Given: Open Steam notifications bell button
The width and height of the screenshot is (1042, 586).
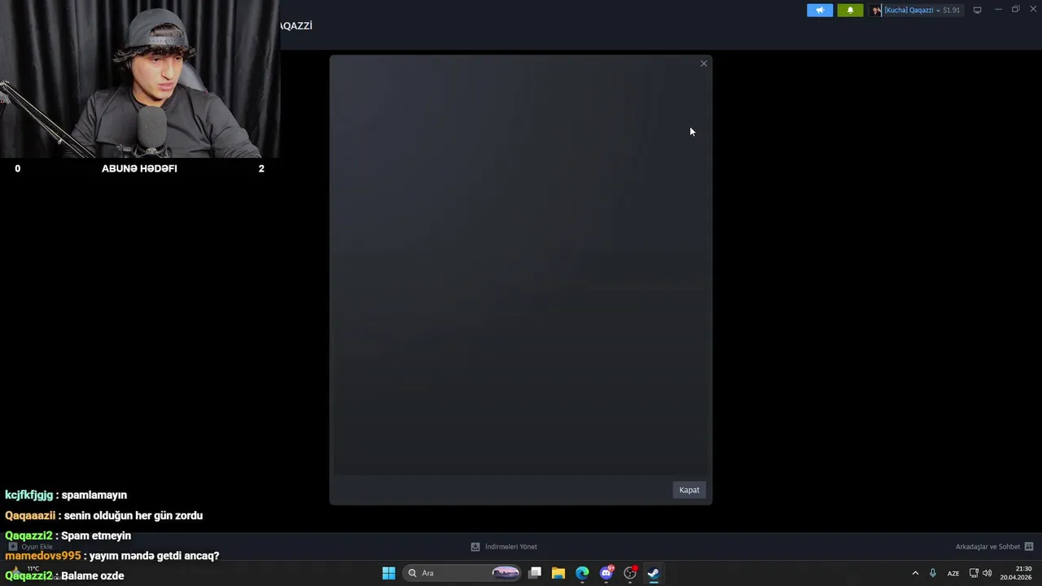Looking at the screenshot, I should [x=850, y=10].
